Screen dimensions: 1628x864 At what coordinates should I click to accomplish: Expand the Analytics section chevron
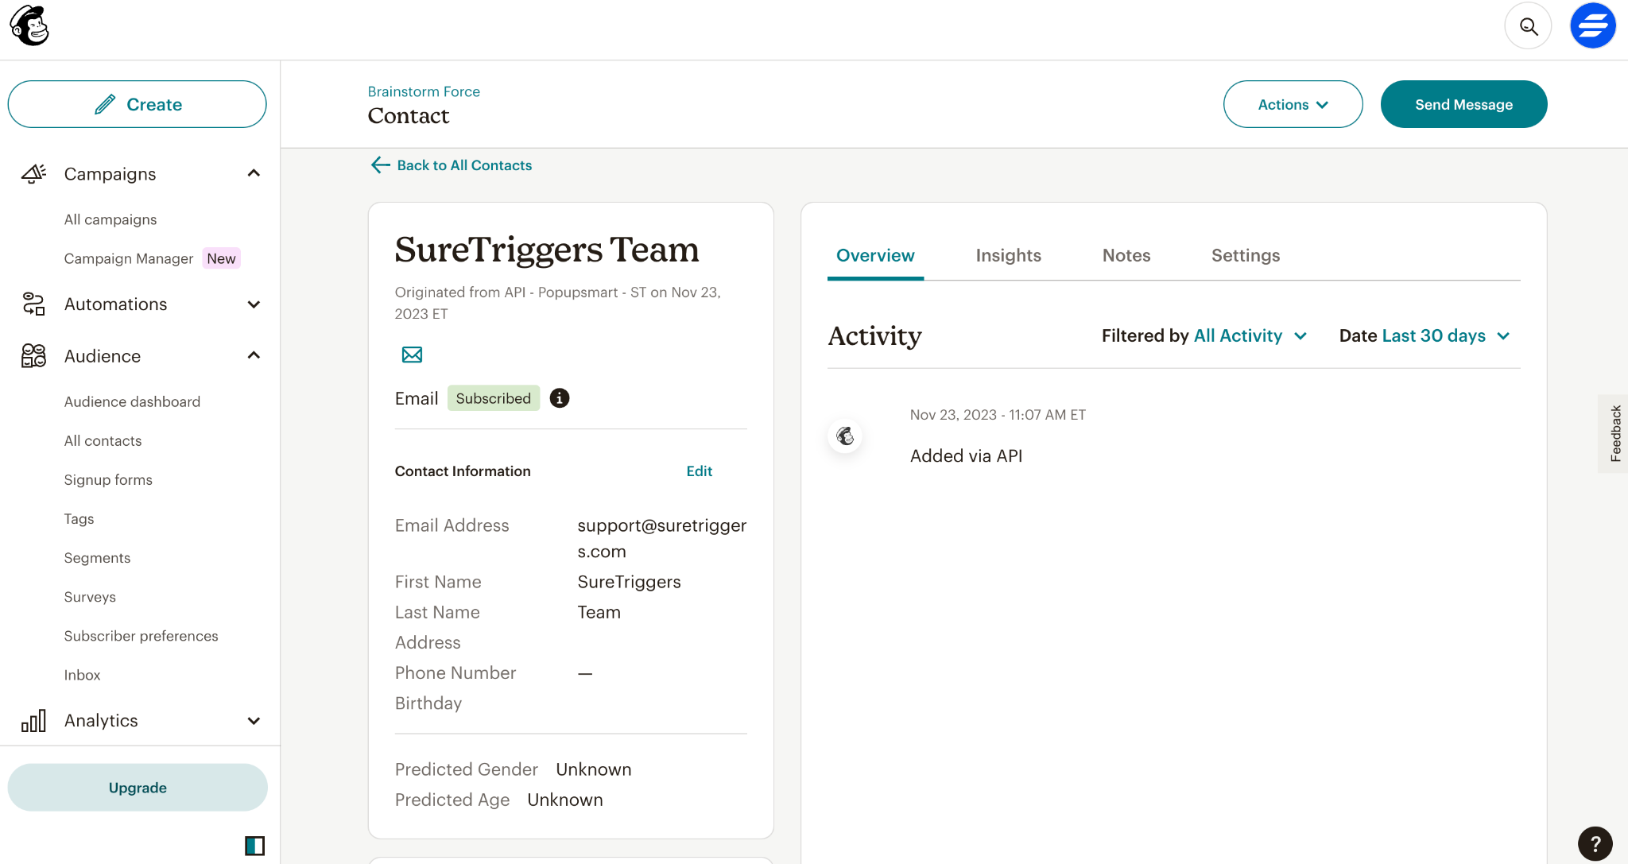click(254, 721)
